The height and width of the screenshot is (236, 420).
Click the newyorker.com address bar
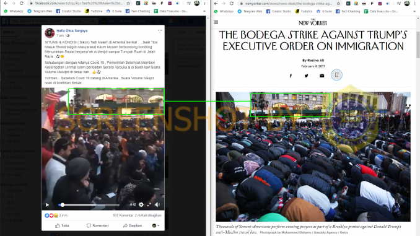coord(289,4)
